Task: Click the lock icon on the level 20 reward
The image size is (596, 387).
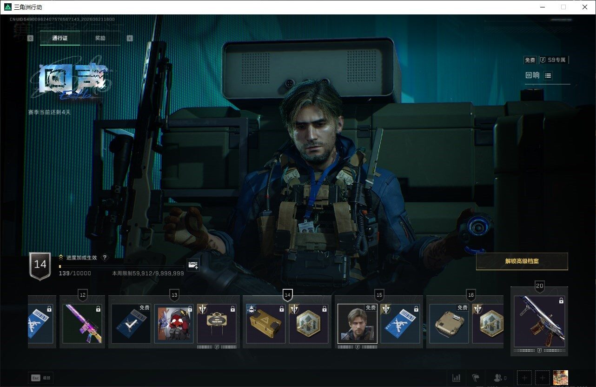Action: 561,301
